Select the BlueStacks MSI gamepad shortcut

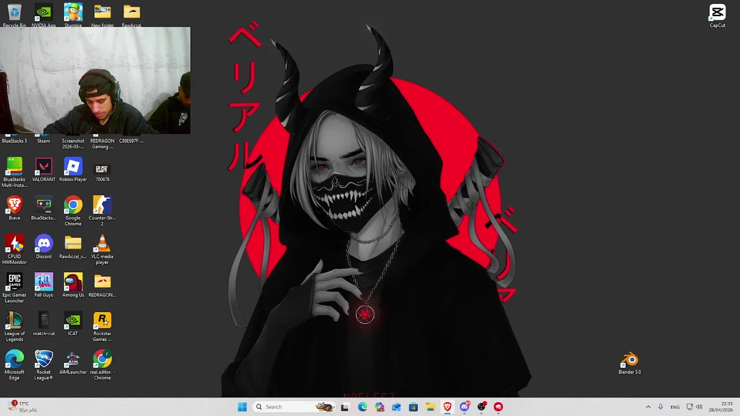pyautogui.click(x=43, y=208)
